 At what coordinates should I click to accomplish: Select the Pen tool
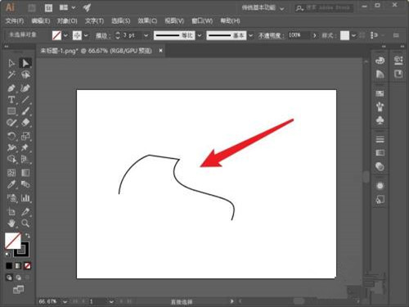[11, 88]
